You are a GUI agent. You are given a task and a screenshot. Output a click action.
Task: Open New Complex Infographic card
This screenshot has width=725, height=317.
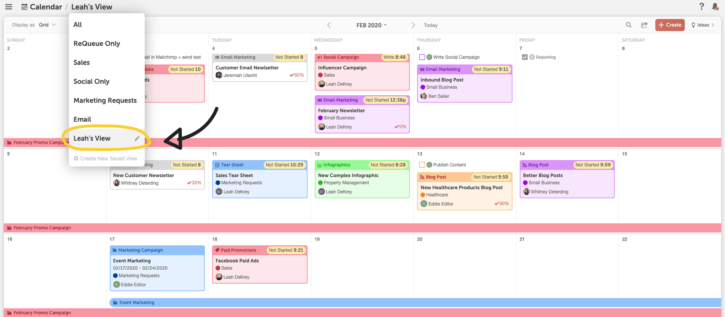click(x=362, y=179)
